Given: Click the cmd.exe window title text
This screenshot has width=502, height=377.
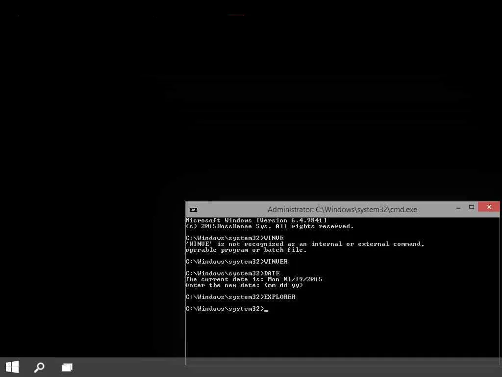Looking at the screenshot, I should pyautogui.click(x=342, y=209).
